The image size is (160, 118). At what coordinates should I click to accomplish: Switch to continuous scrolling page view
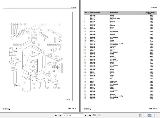[x=145, y=115]
